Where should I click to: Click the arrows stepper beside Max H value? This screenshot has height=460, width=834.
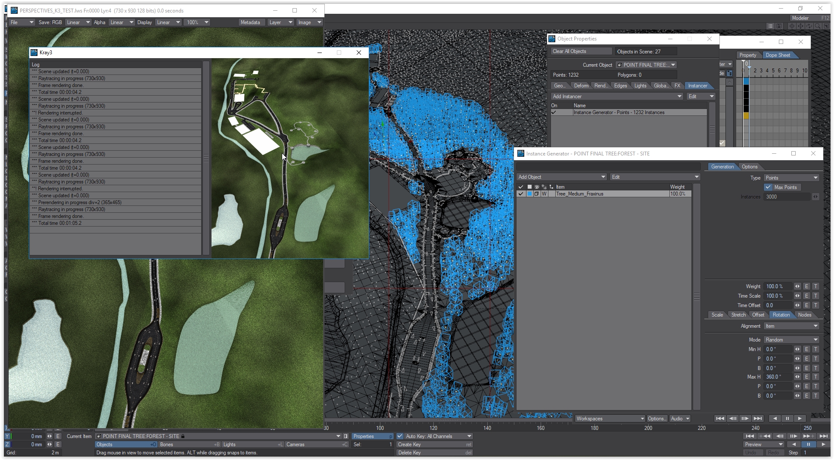797,377
